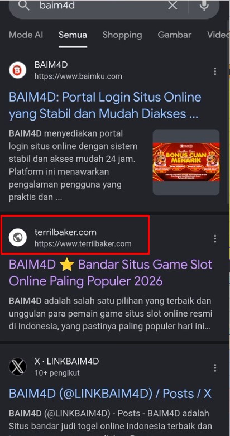Tap the search magnifier icon
Viewport: 230px width, 436px height.
[23, 6]
